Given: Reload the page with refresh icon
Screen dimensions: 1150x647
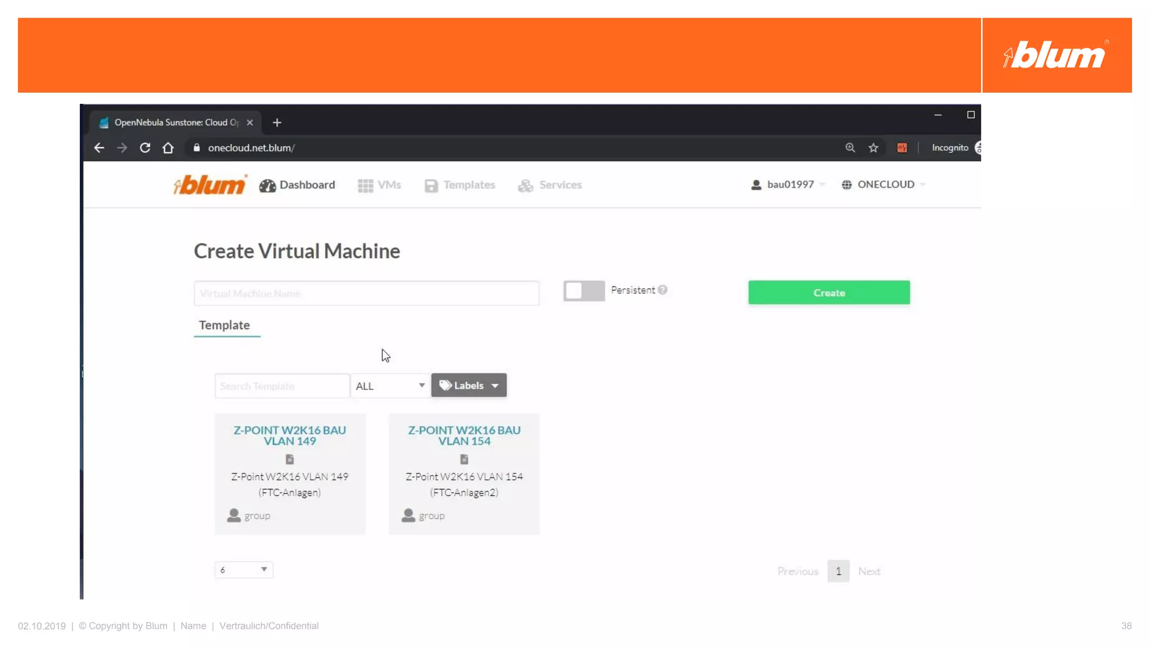Looking at the screenshot, I should pyautogui.click(x=145, y=148).
